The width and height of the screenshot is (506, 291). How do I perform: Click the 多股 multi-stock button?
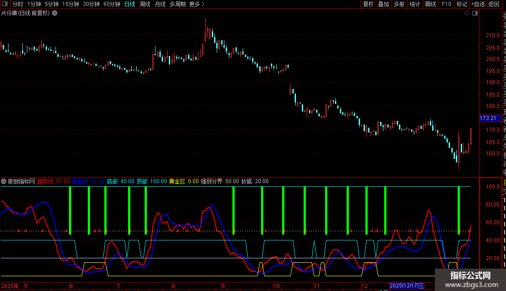pyautogui.click(x=399, y=4)
